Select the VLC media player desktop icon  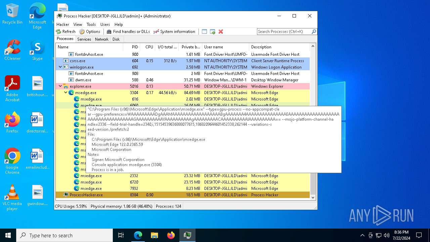click(12, 198)
